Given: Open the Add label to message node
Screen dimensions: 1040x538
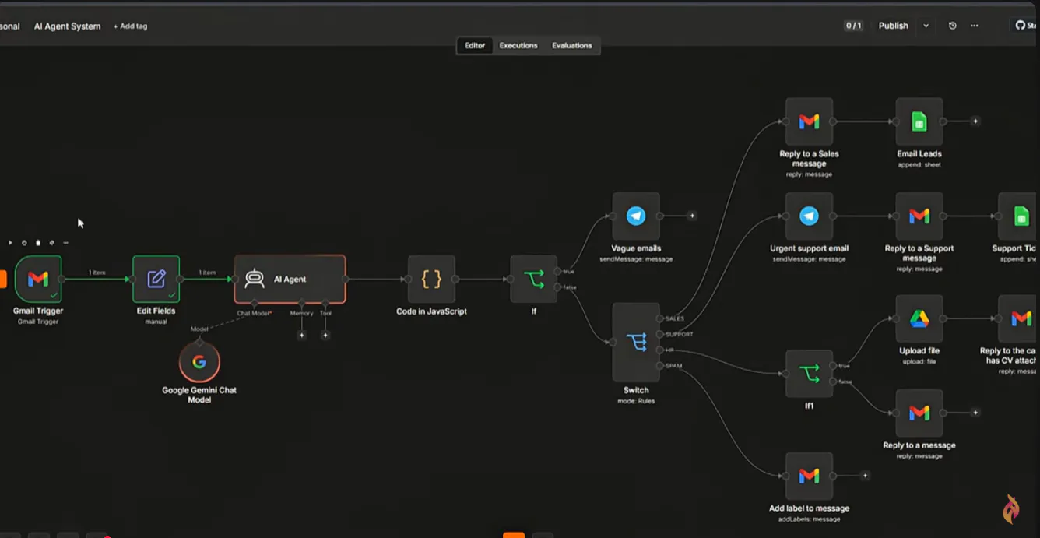Looking at the screenshot, I should point(809,476).
